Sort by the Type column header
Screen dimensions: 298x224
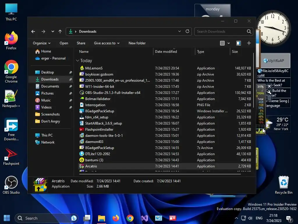tap(201, 52)
